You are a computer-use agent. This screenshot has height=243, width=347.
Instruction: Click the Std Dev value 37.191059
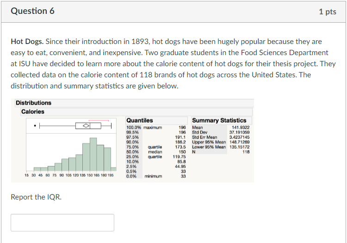pyautogui.click(x=240, y=132)
